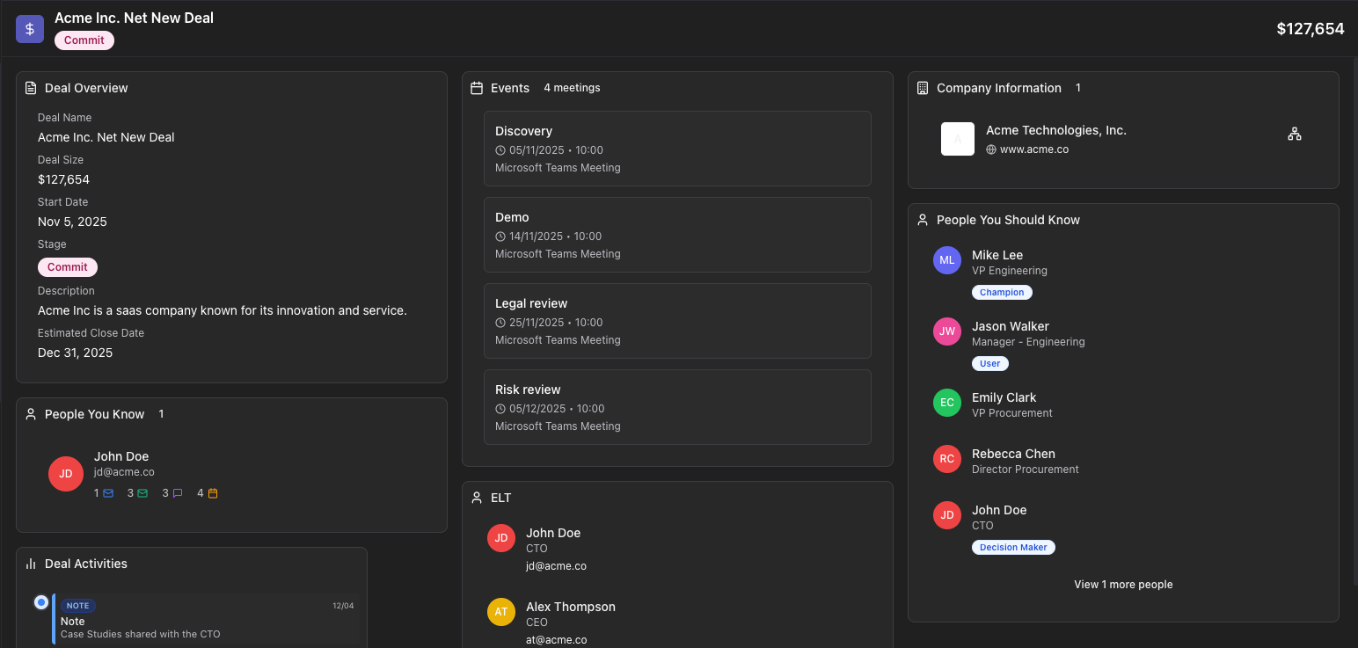Click the blue envelope icon under John Doe
1358x648 pixels.
(106, 493)
